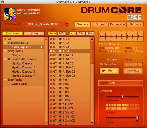Viewport: 147px width, 128px height.
Task: Collapse the Song Beats folder
Action: pos(5,51)
